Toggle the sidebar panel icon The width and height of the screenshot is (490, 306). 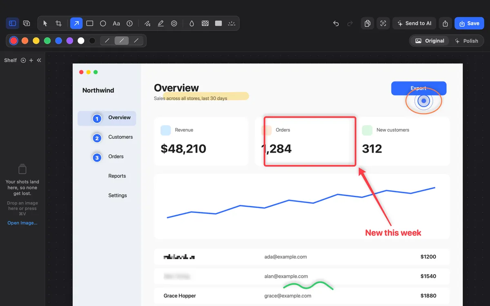(x=12, y=23)
